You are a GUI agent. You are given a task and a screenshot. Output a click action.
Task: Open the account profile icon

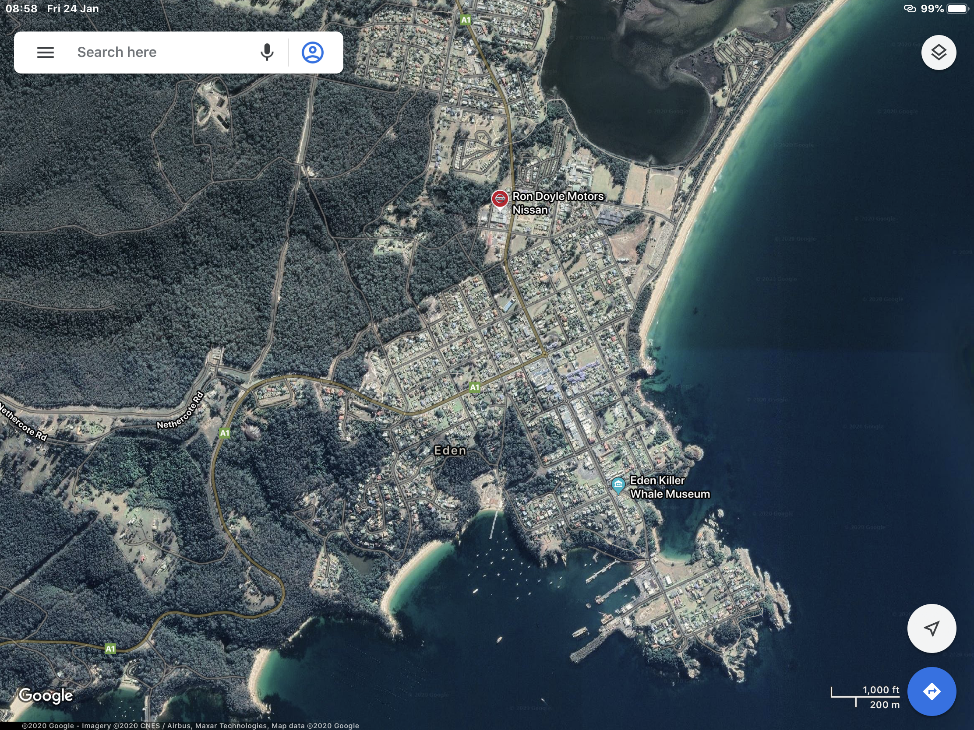(313, 53)
